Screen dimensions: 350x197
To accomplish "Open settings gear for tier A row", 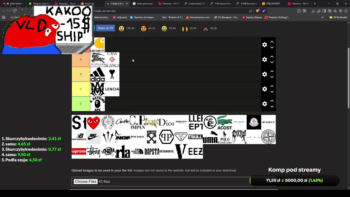I will [264, 59].
